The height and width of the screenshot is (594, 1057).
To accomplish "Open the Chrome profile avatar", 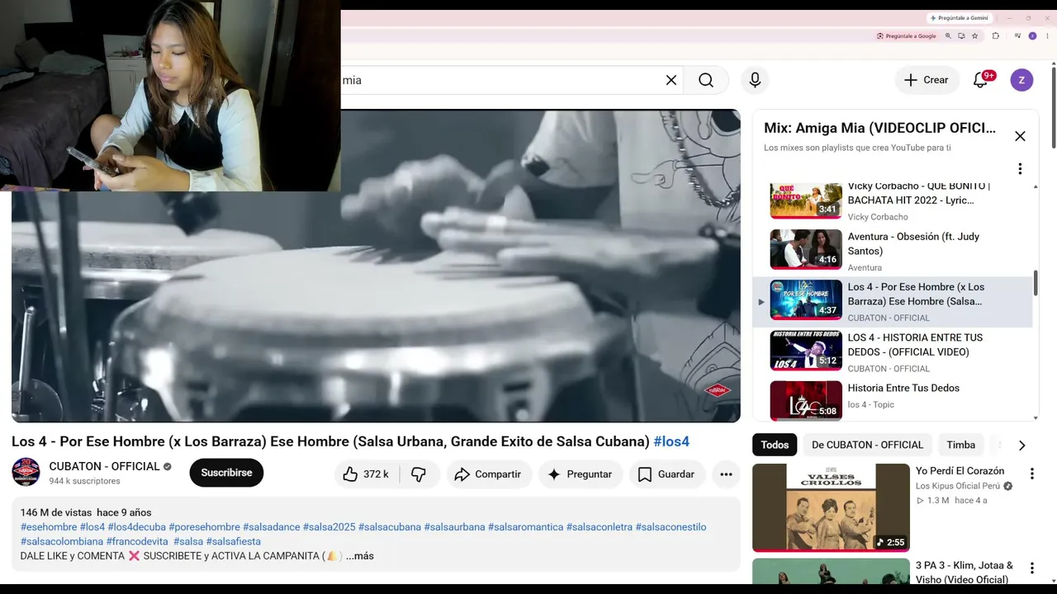I will tap(1032, 36).
